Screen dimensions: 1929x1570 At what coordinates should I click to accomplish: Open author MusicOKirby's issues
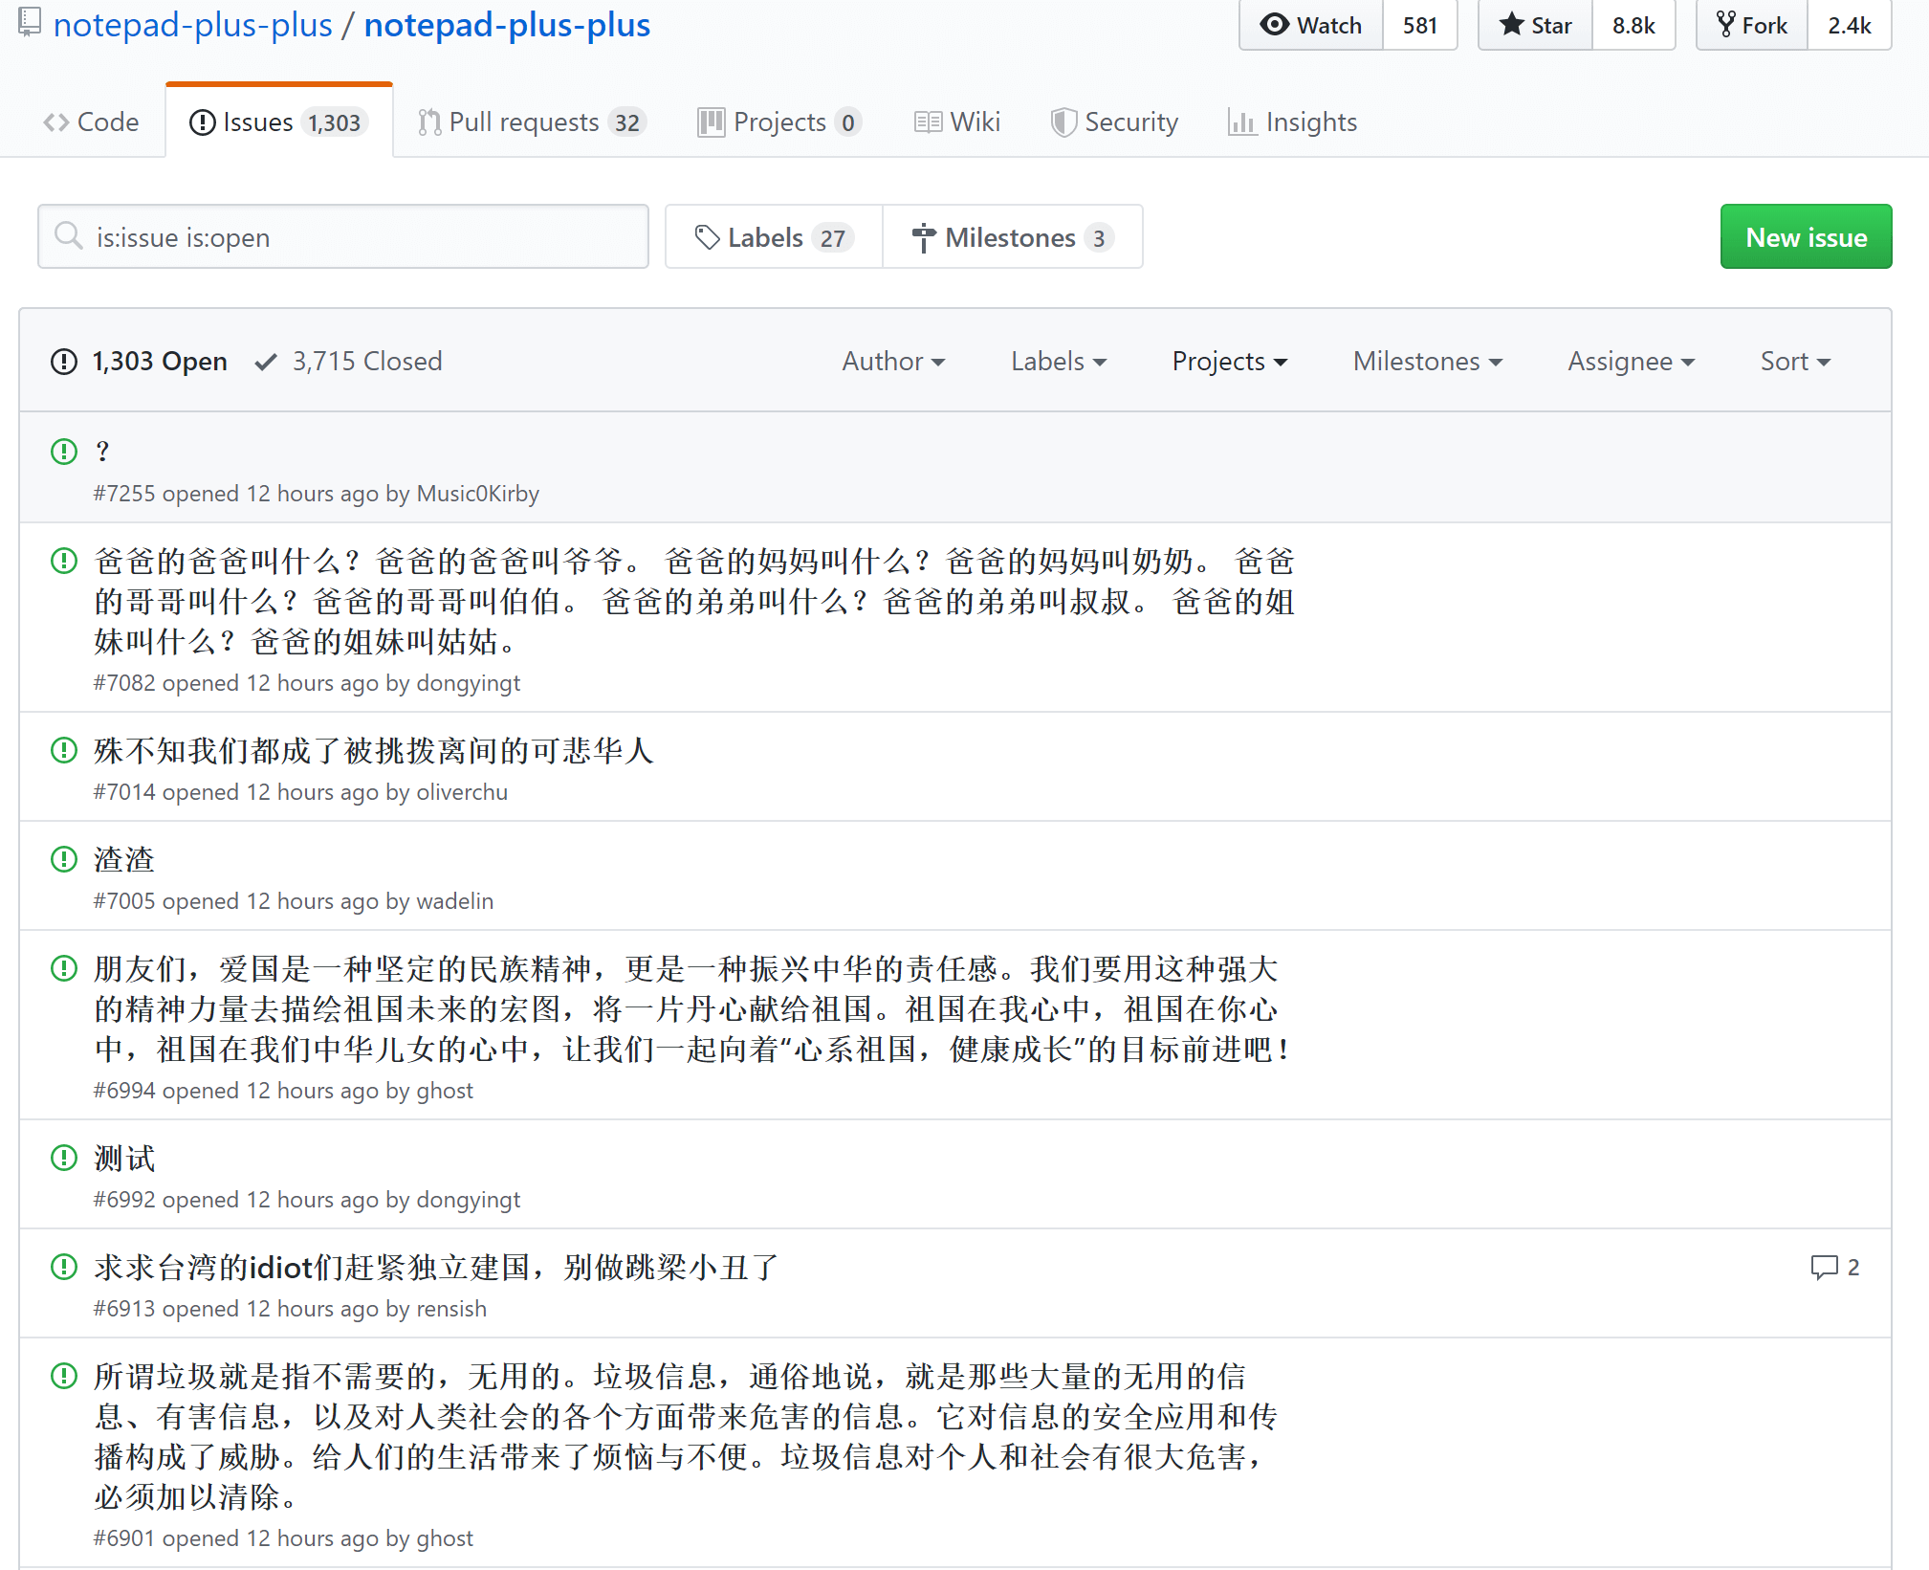pyautogui.click(x=477, y=494)
